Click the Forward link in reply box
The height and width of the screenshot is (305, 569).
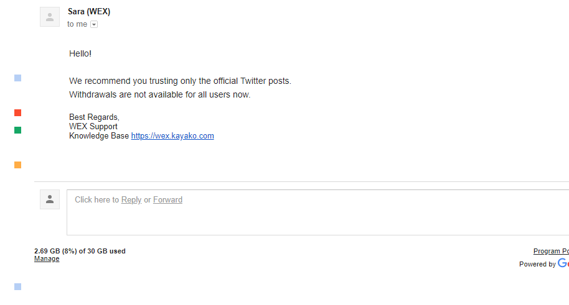coord(167,199)
